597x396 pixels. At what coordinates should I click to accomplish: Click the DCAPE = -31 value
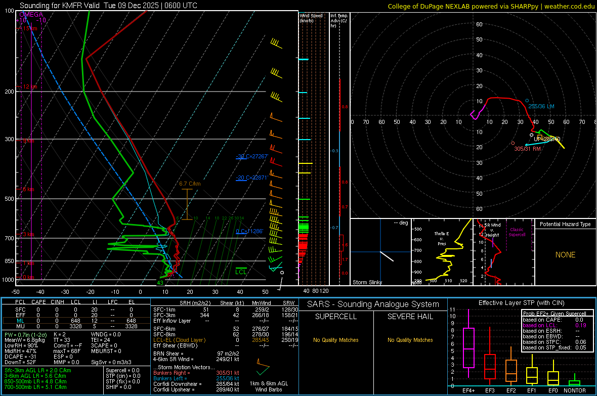click(x=20, y=357)
